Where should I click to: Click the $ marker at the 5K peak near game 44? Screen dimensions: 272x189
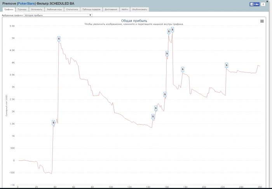59,39
